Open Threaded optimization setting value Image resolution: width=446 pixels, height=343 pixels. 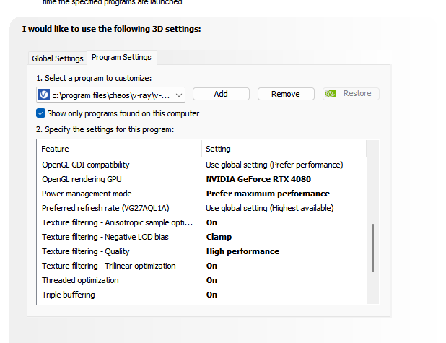point(212,280)
